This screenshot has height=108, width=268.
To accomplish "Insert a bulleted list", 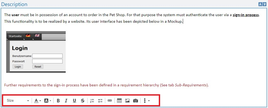I will [x=100, y=101].
